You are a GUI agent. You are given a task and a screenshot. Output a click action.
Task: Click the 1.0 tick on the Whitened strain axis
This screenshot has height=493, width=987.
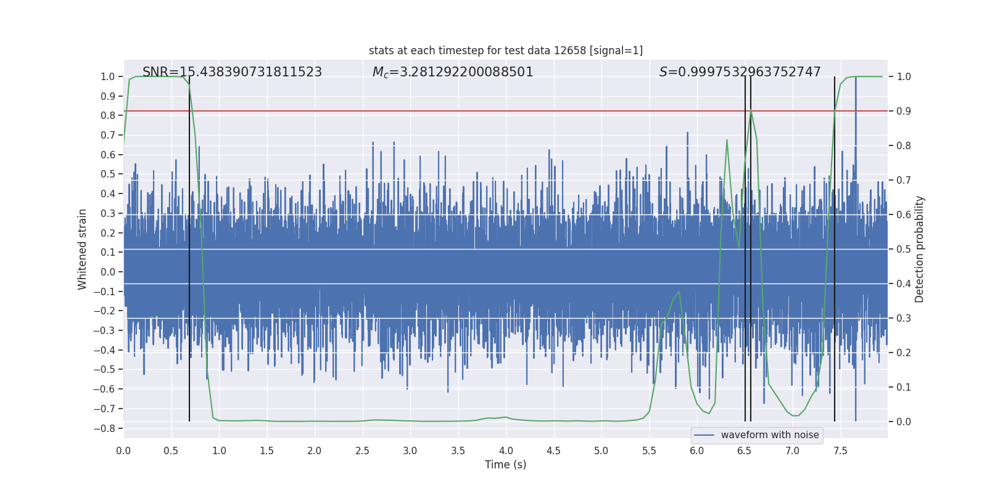(x=107, y=77)
